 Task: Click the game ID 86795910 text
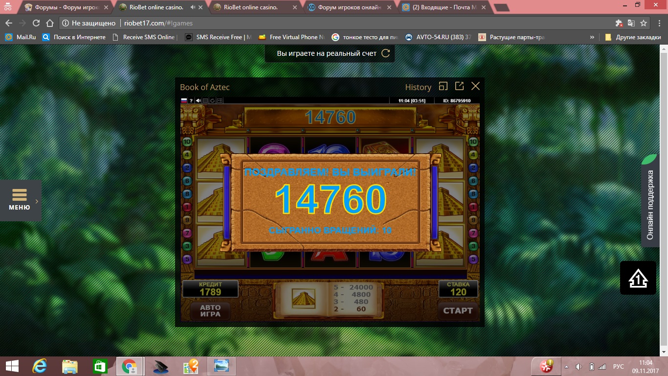(457, 101)
